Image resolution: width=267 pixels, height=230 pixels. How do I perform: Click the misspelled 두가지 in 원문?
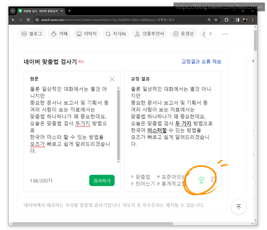coord(83,123)
